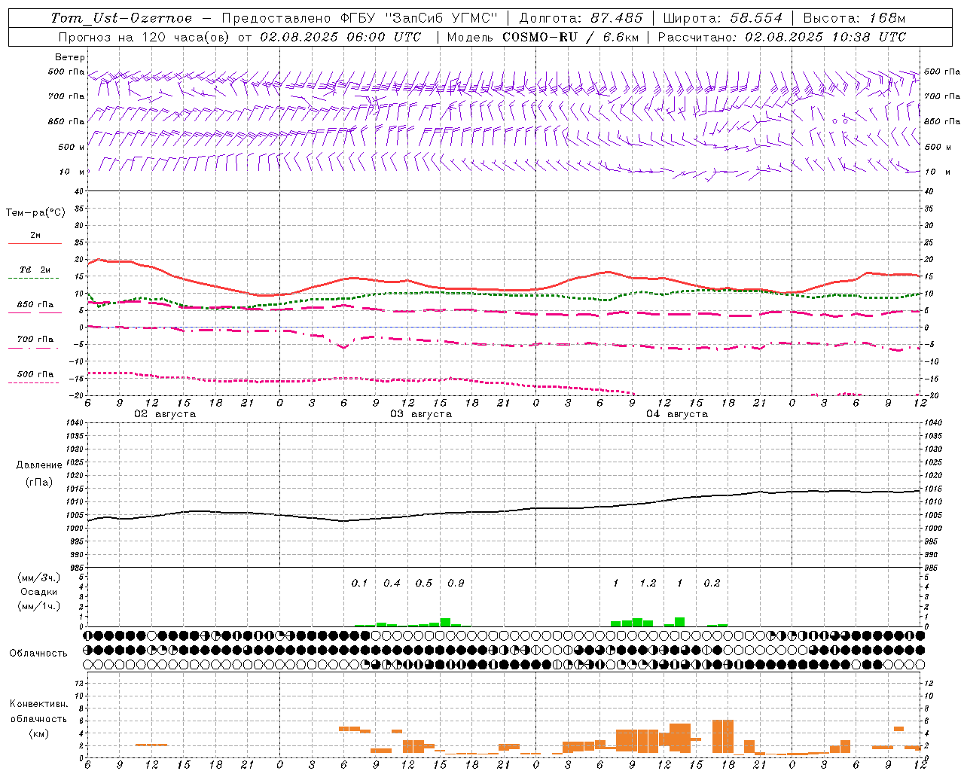The width and height of the screenshot is (964, 771).
Task: Click the Осадки precipitation label
Action: click(x=38, y=592)
